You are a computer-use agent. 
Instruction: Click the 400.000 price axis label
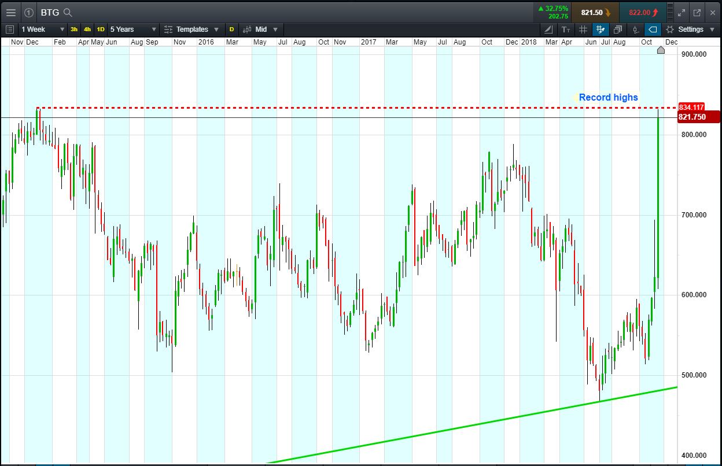click(x=694, y=456)
